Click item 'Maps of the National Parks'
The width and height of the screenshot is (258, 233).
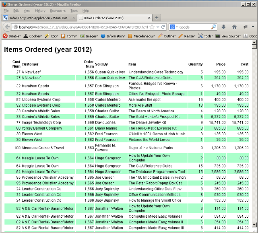tap(151, 148)
